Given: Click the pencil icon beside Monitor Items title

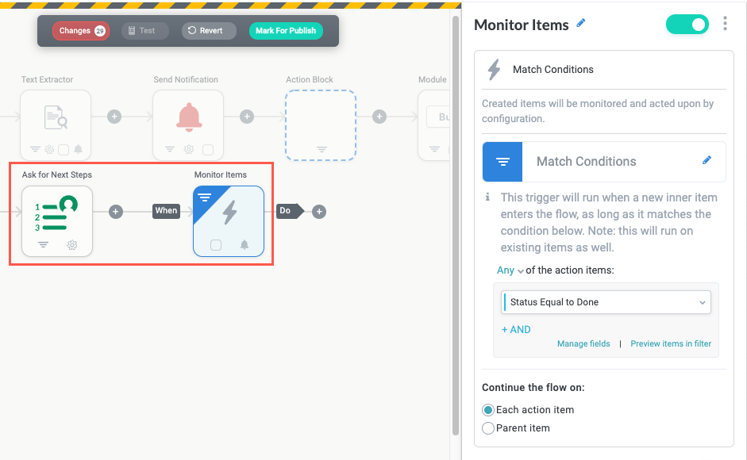Looking at the screenshot, I should (581, 24).
